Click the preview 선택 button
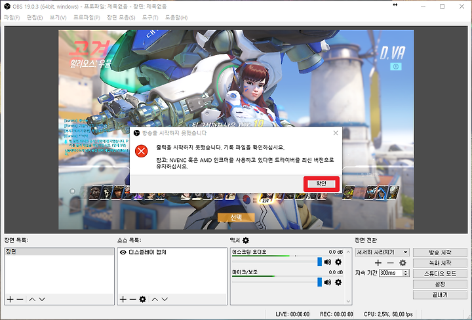472x320 pixels. (x=236, y=217)
